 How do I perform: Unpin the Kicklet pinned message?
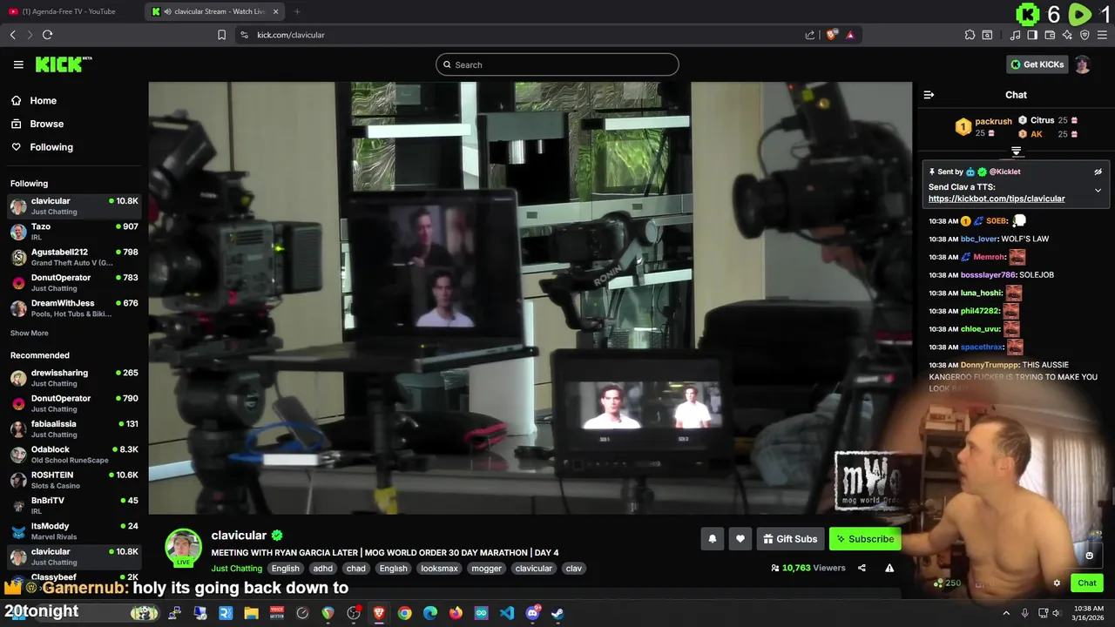click(1098, 172)
